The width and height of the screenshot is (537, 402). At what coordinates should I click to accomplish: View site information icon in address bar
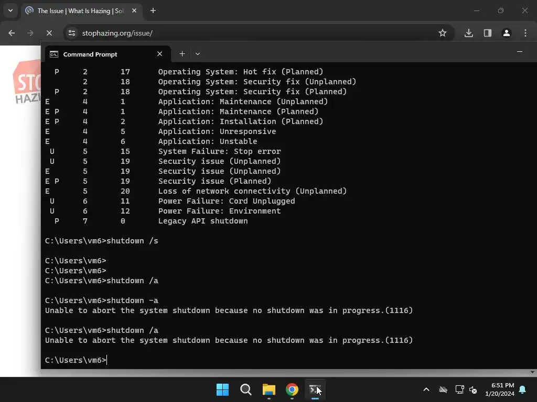coord(72,33)
